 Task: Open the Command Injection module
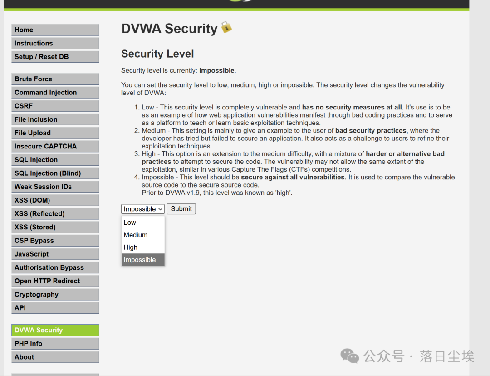tap(55, 92)
